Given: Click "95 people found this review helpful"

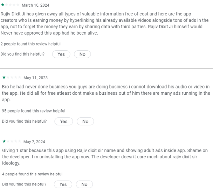Looking at the screenshot, I should [x=33, y=111].
